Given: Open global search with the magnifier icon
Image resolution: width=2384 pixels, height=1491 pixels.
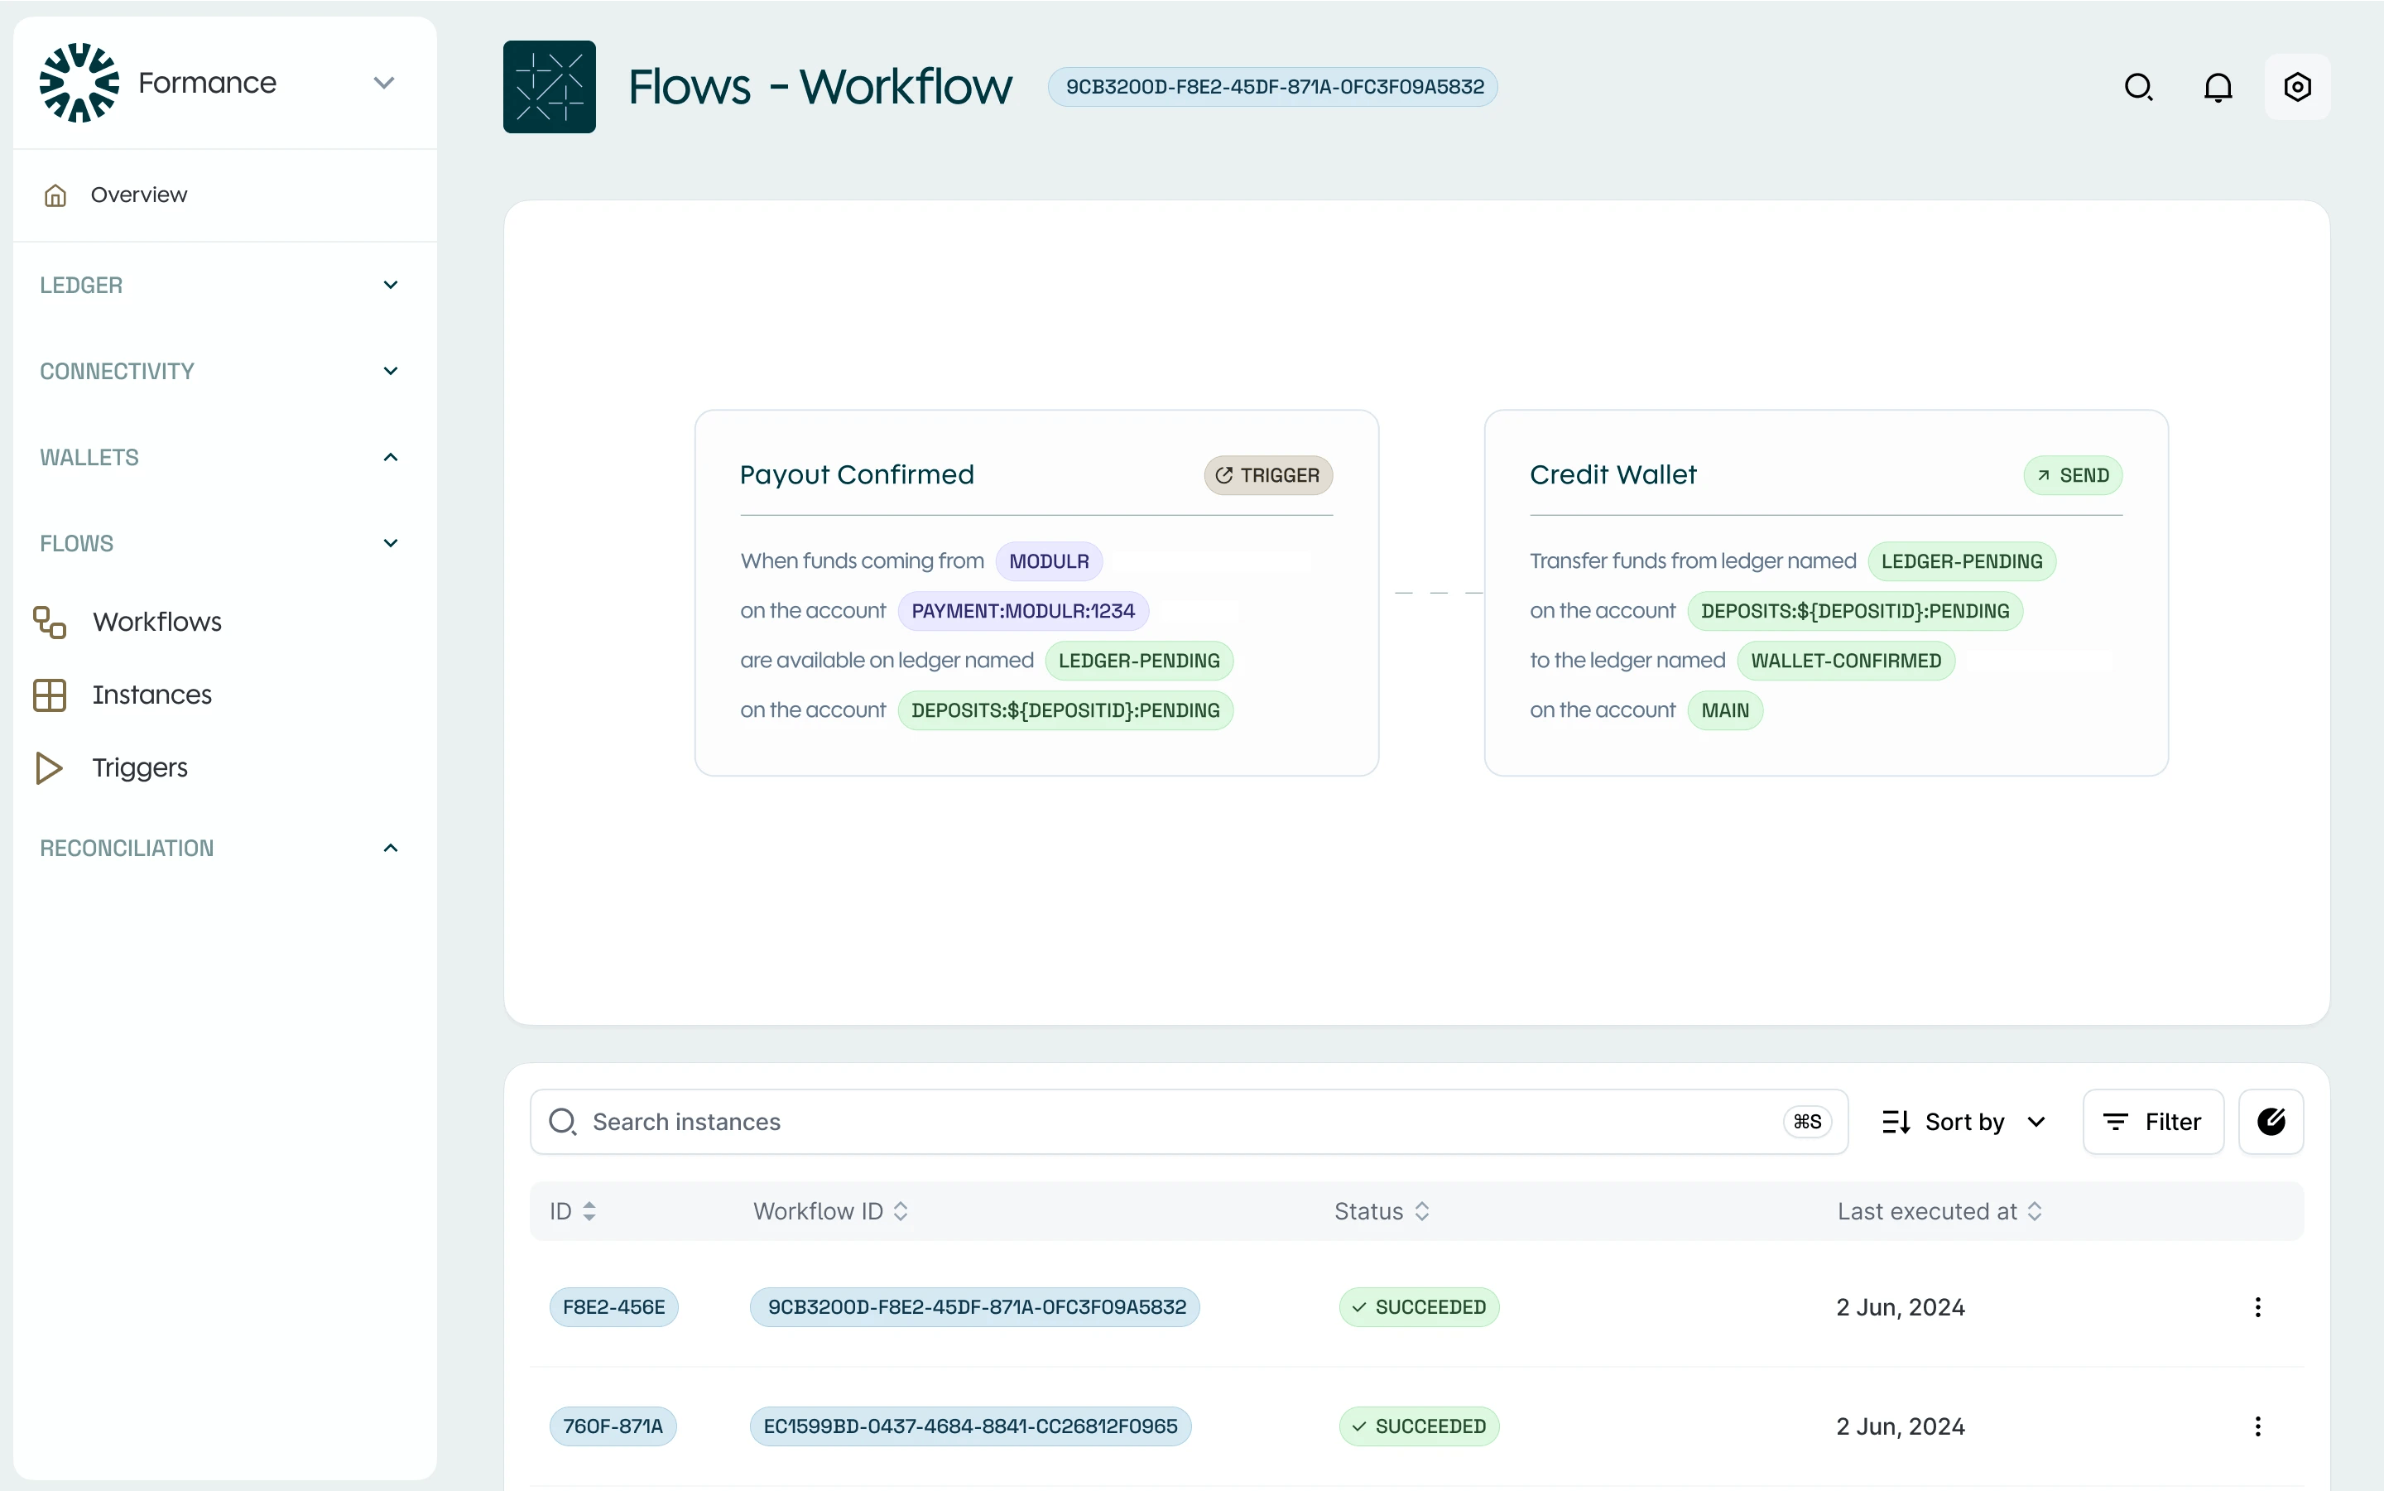Looking at the screenshot, I should (x=2140, y=87).
